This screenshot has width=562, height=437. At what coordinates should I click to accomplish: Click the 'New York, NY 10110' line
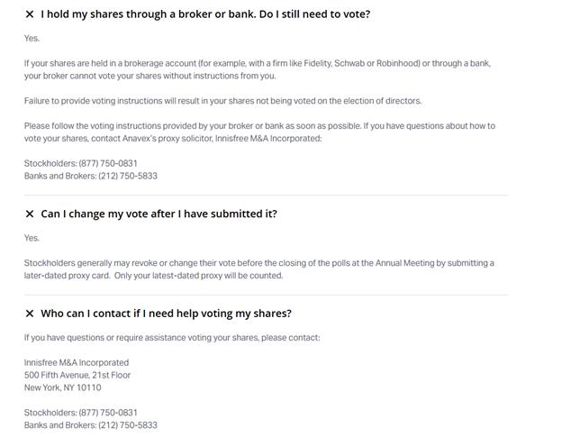click(63, 387)
